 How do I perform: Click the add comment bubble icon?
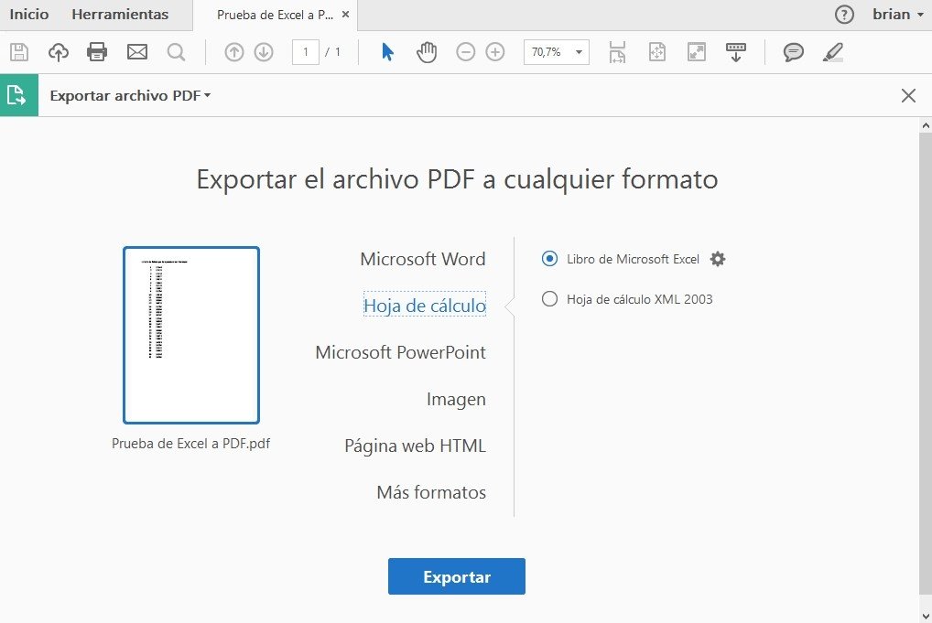[794, 52]
